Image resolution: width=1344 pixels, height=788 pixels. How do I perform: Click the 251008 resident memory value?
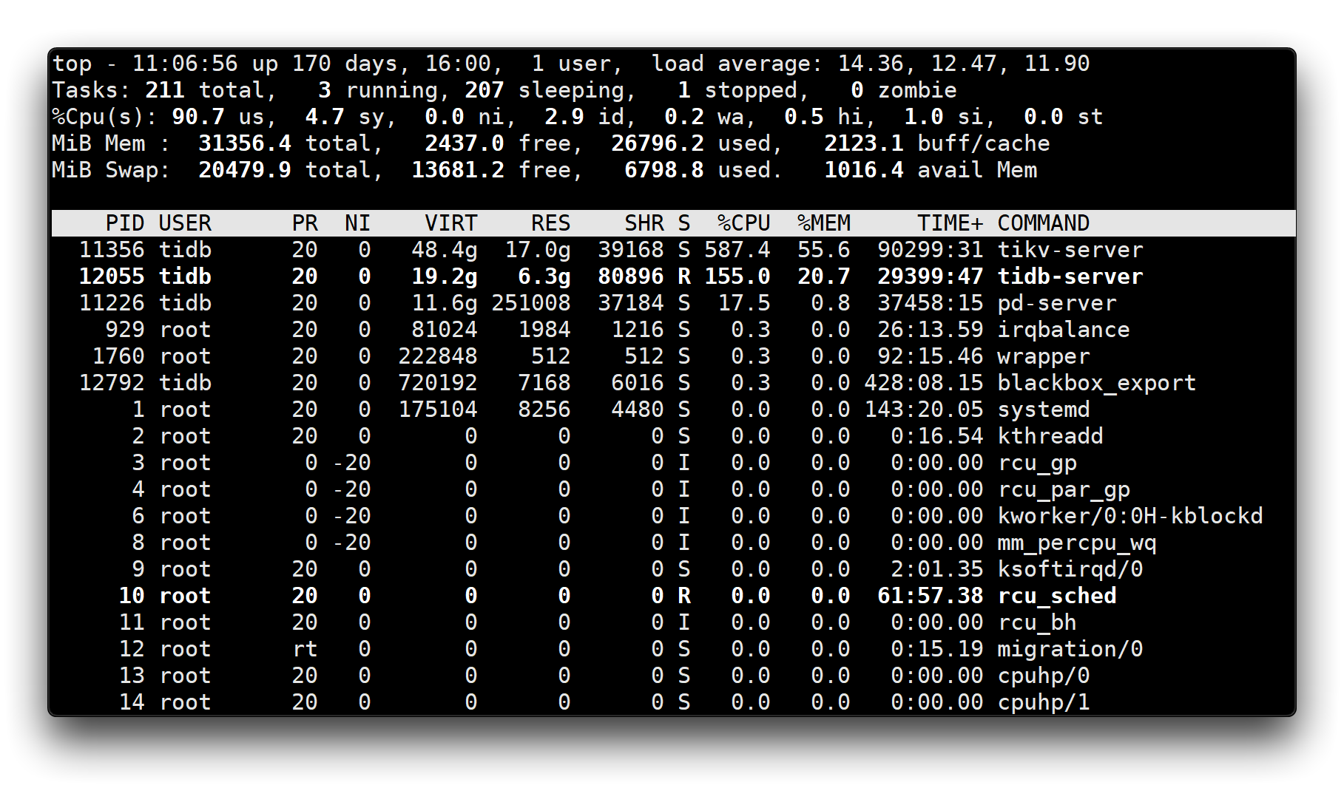point(531,303)
